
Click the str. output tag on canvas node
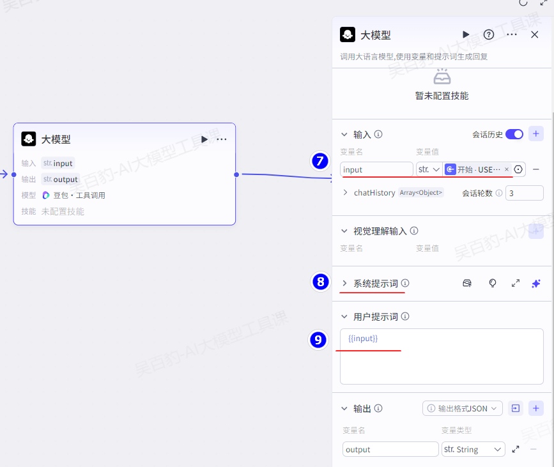point(61,179)
